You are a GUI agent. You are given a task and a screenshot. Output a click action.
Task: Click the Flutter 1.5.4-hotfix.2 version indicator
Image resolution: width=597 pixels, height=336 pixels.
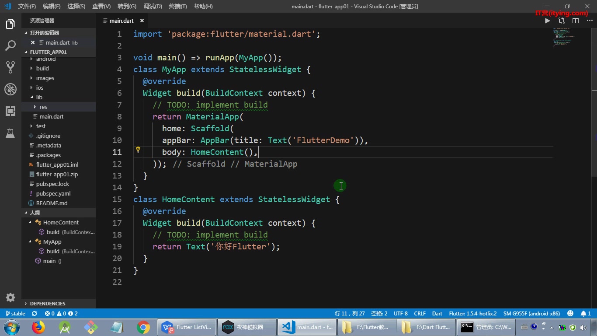pyautogui.click(x=473, y=314)
